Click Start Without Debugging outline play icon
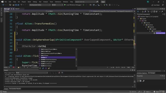The image size is (166, 93). click(x=84, y=5)
